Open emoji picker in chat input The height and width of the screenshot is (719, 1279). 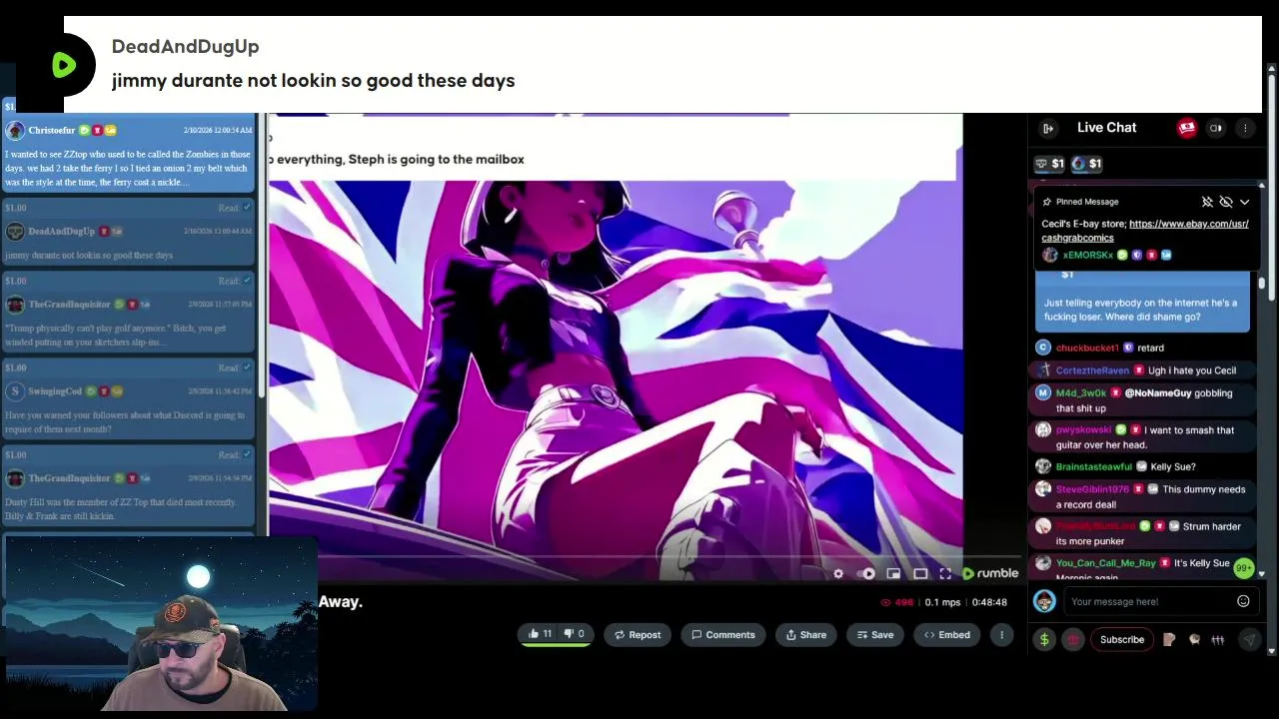pos(1243,601)
